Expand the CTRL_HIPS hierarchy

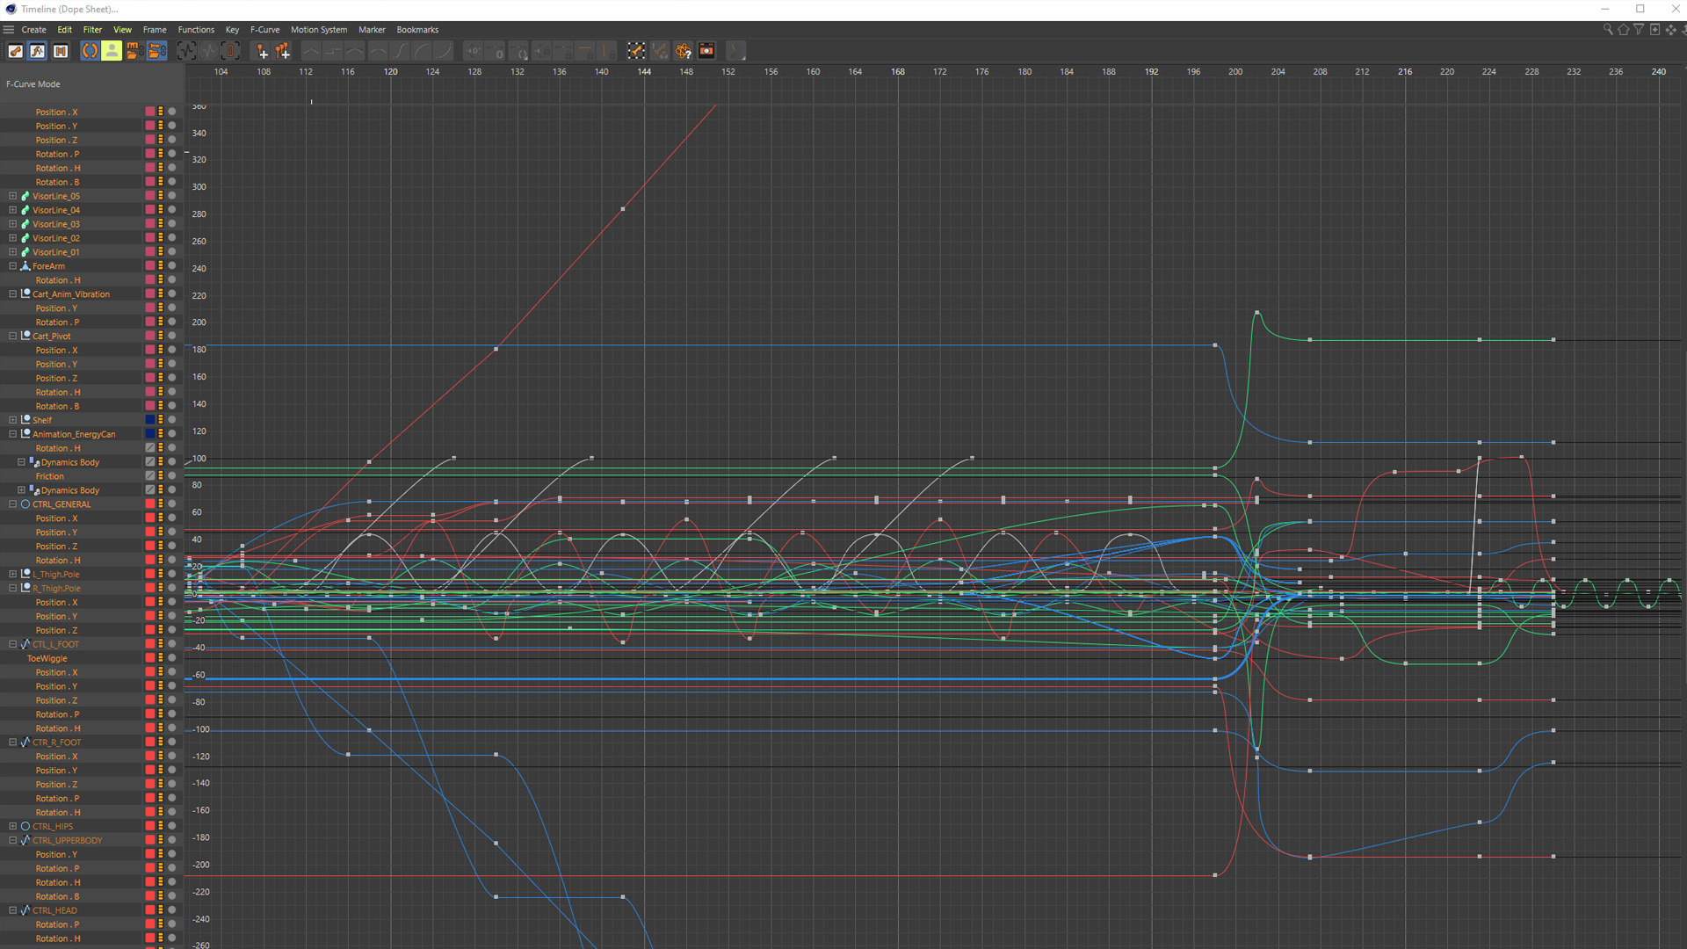click(12, 826)
